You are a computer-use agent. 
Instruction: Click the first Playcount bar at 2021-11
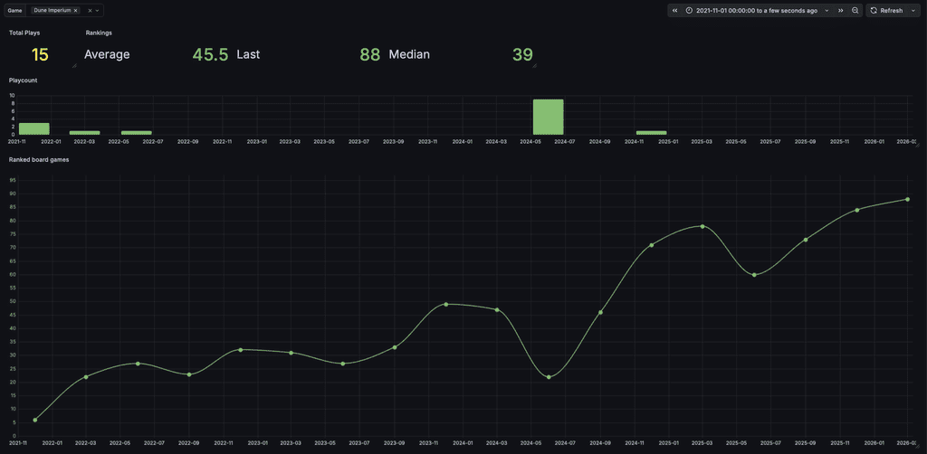click(x=34, y=128)
